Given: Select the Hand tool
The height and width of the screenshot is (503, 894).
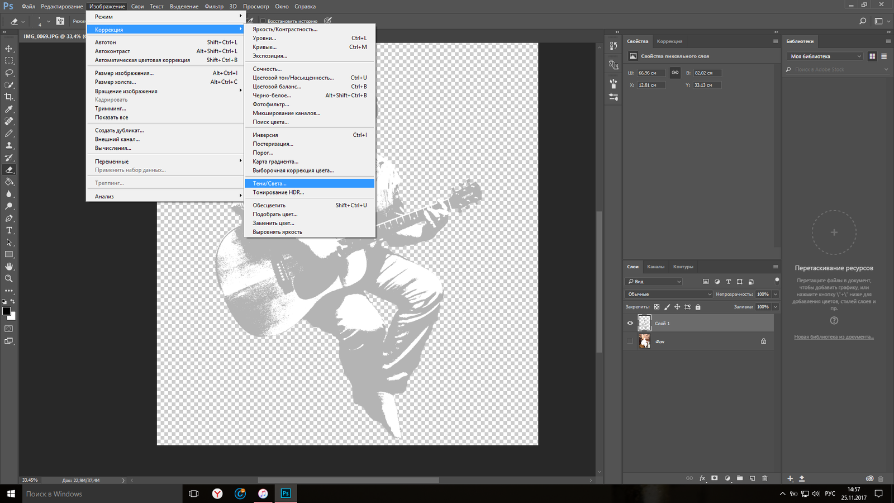Looking at the screenshot, I should click(x=9, y=267).
